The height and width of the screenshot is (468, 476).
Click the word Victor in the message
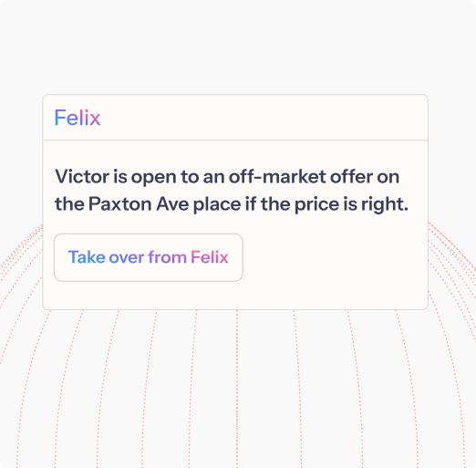[x=82, y=176]
